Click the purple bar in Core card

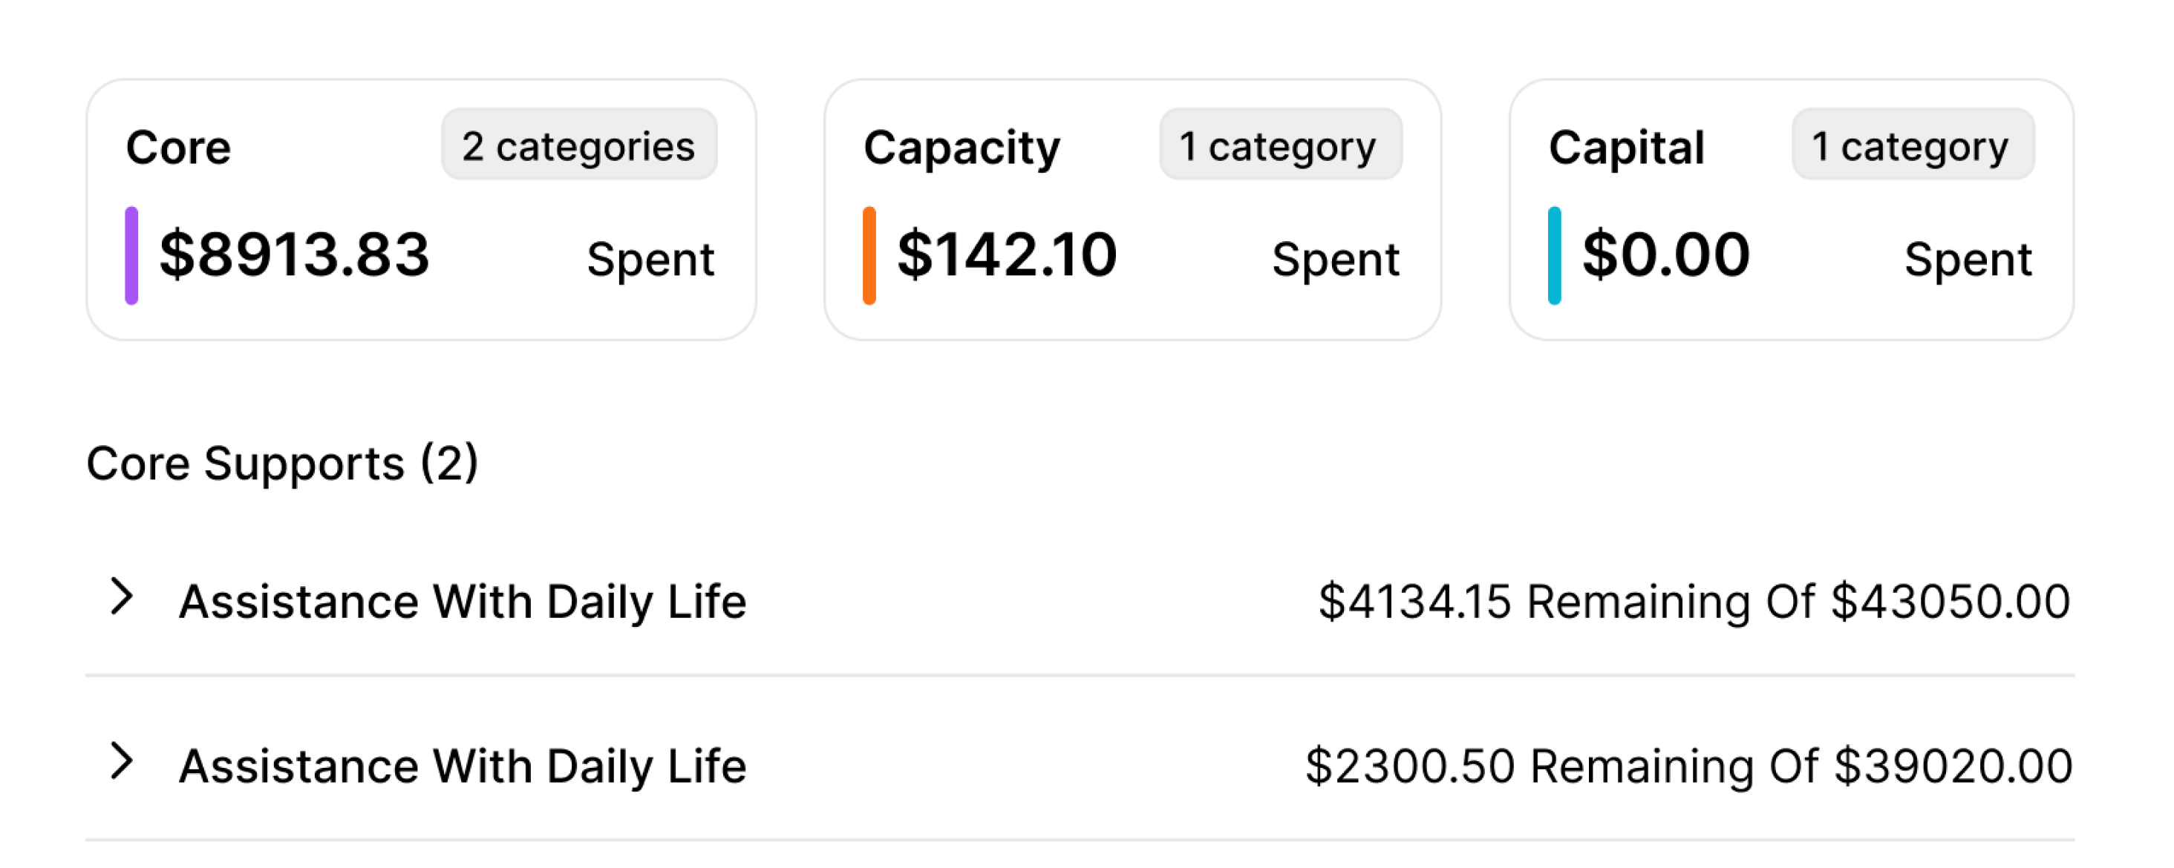(x=131, y=254)
